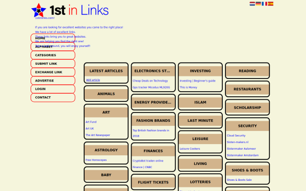Viewport: 306px width, 191px height.
Task: Open the Last Minute category
Action: 200,121
